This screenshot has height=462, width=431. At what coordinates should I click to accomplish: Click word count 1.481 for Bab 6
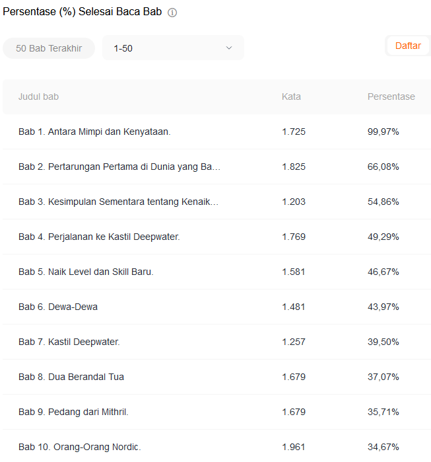293,307
